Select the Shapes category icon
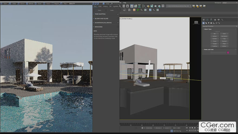This screenshot has width=238, height=134. coord(206,23)
